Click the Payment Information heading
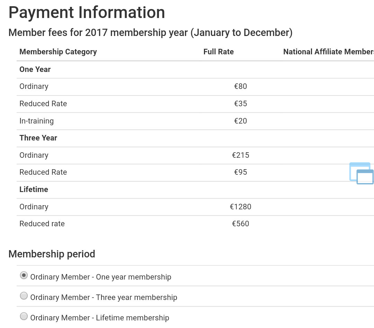This screenshot has width=374, height=328. pyautogui.click(x=87, y=12)
